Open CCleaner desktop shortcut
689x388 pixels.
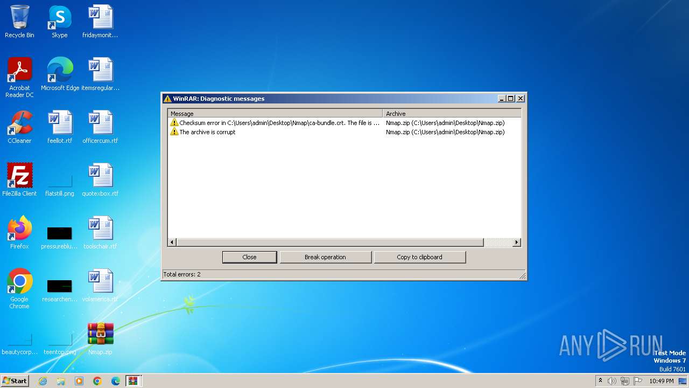tap(19, 127)
